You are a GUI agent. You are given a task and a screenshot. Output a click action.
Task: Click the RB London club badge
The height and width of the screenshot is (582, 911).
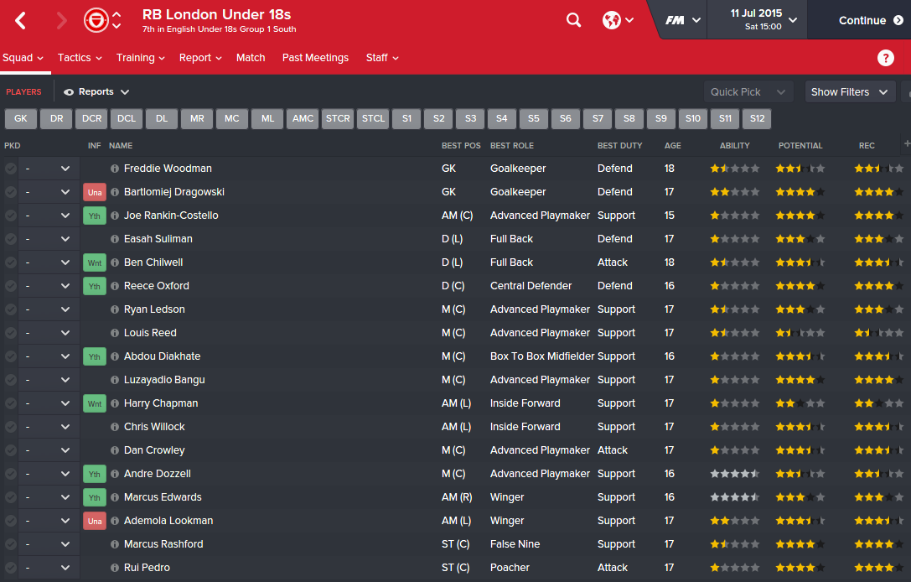click(96, 20)
